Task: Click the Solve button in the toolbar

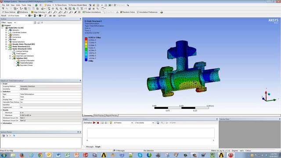Action: click(x=47, y=5)
